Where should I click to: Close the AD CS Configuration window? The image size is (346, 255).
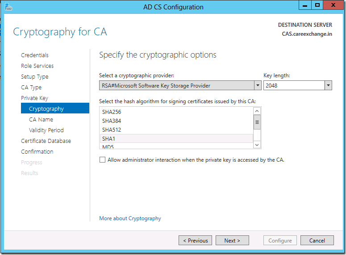(x=333, y=5)
